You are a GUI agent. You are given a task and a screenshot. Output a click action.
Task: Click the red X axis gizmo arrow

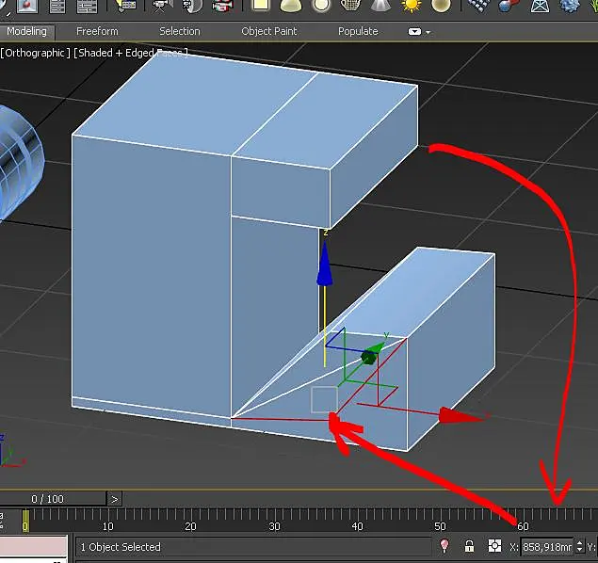[461, 415]
